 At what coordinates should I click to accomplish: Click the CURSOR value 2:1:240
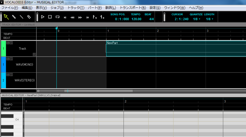(x=181, y=19)
